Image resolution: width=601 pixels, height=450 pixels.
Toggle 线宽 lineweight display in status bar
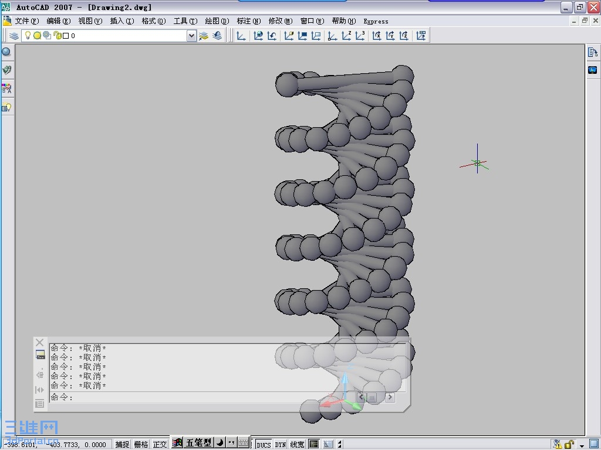point(297,445)
